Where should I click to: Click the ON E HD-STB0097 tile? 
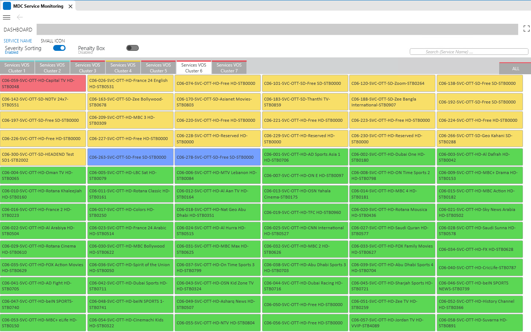305,176
